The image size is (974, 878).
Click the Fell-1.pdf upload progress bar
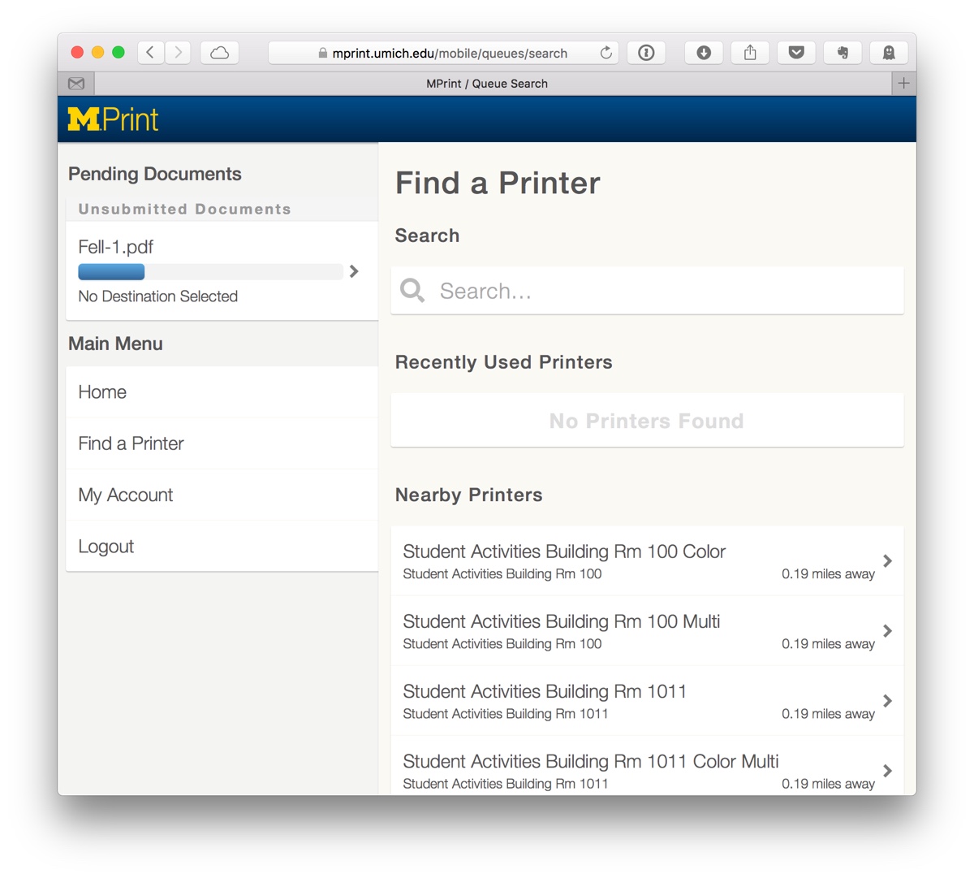point(210,272)
